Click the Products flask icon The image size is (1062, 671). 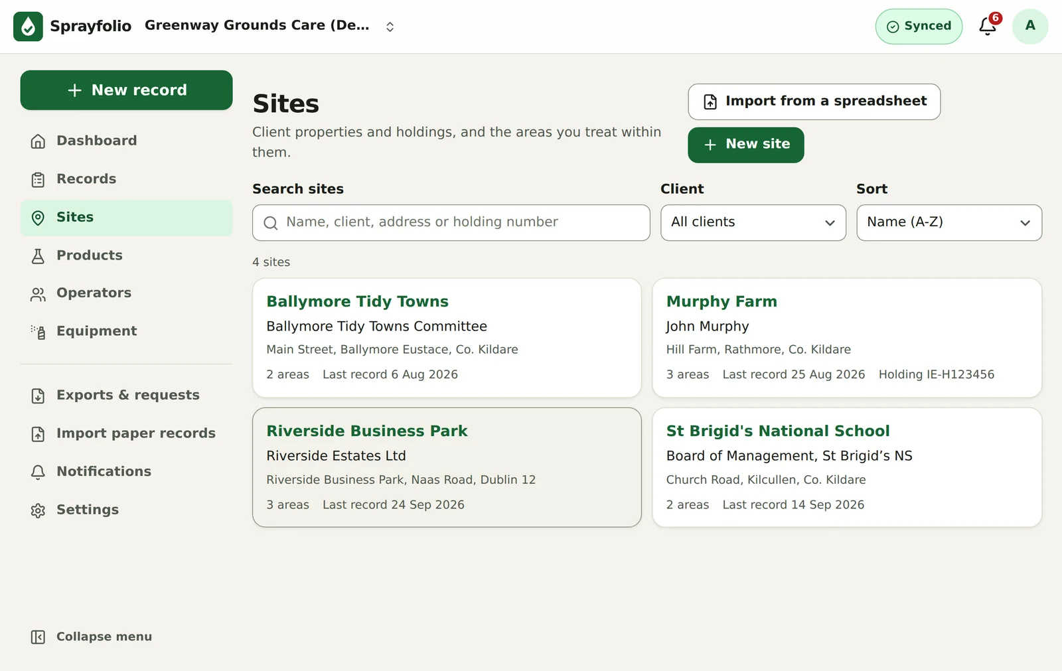(38, 256)
